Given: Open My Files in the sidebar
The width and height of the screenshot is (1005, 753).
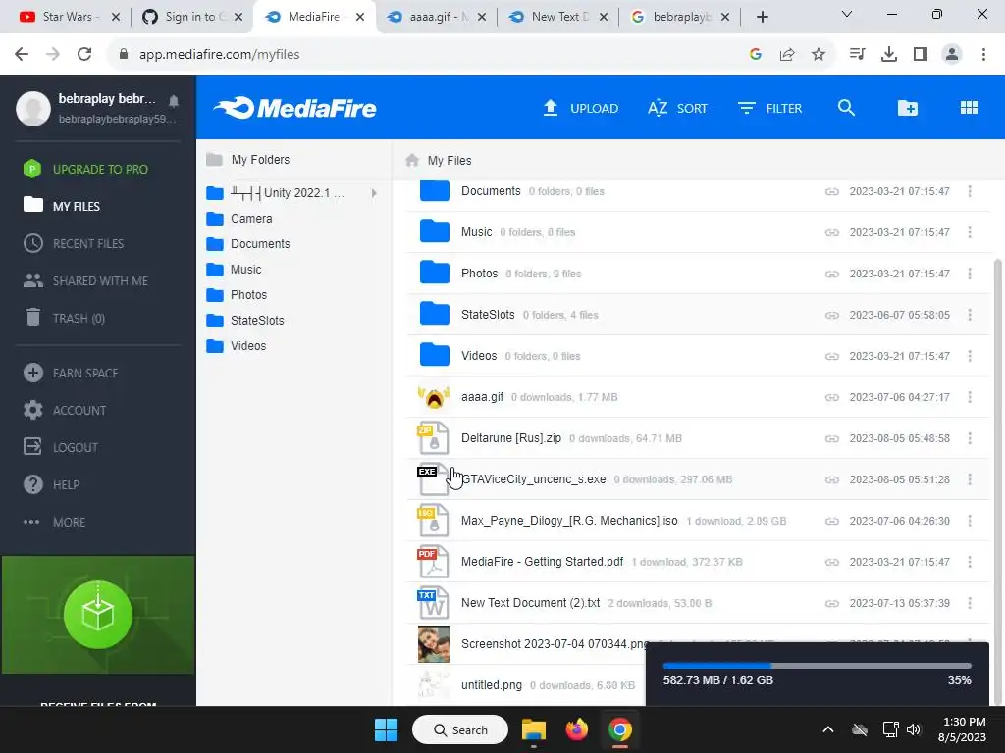Looking at the screenshot, I should [62, 206].
